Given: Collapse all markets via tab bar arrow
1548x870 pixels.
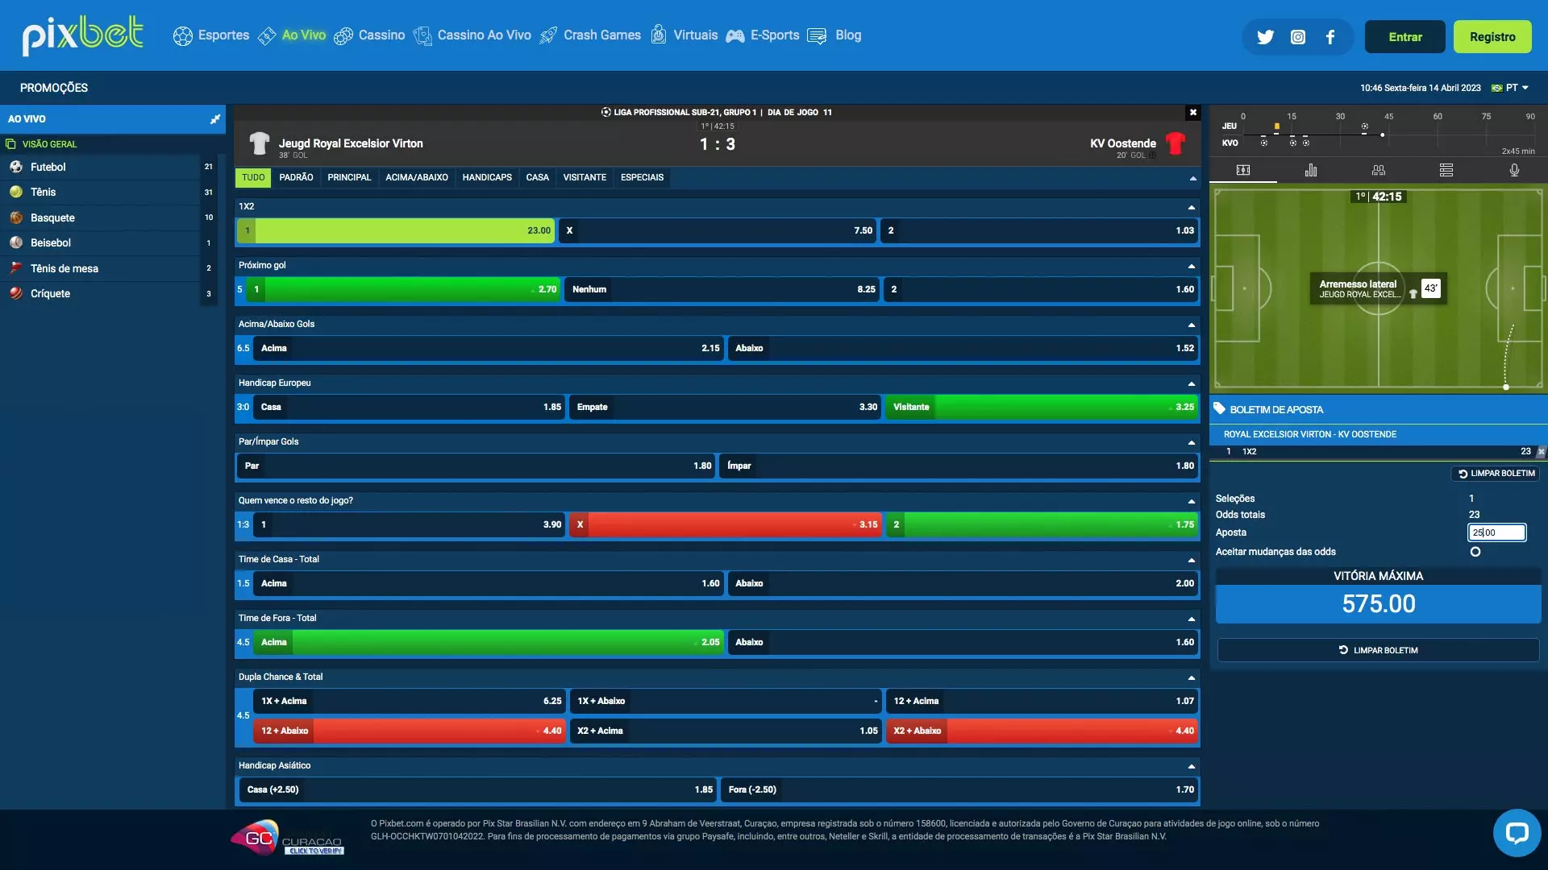Looking at the screenshot, I should tap(1192, 178).
